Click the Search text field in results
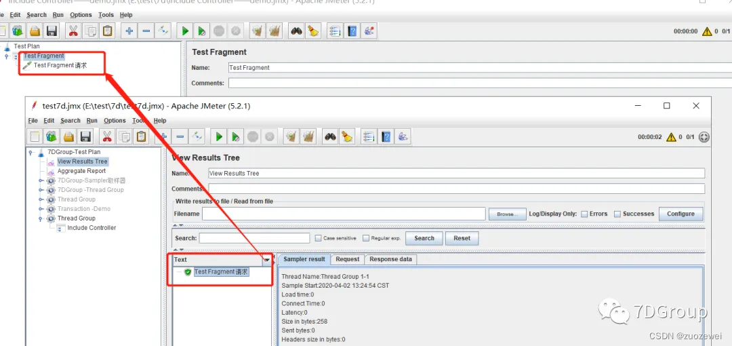 pyautogui.click(x=254, y=238)
